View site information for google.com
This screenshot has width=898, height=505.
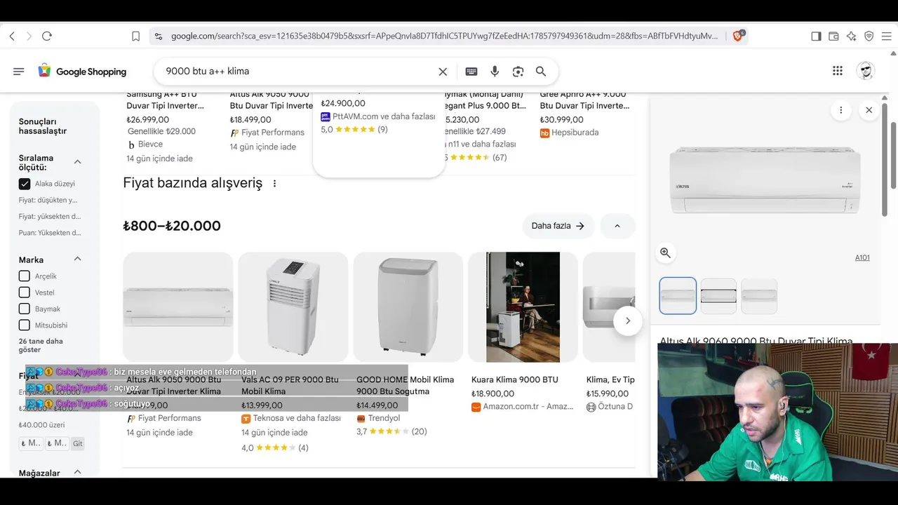pyautogui.click(x=158, y=36)
